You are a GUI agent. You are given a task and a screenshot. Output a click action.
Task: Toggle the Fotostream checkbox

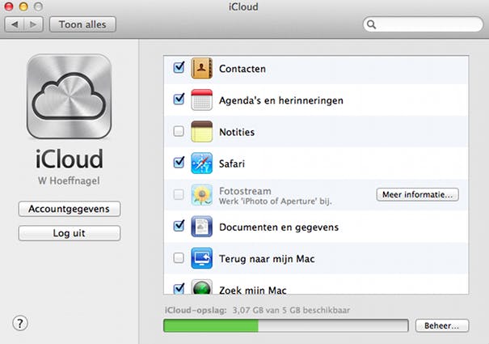[179, 194]
